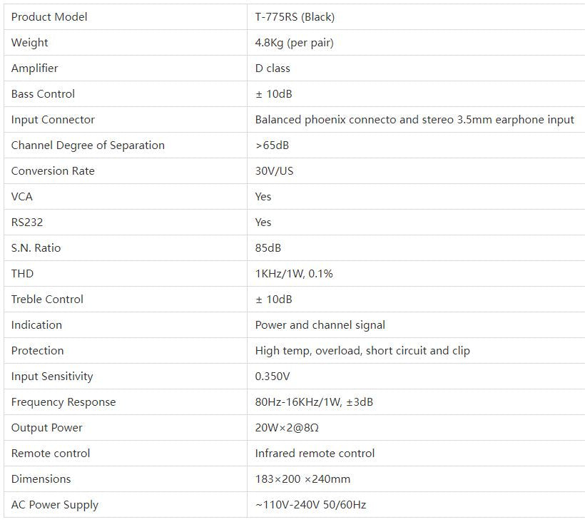Click the "Bass Control" label
The image size is (585, 522).
point(43,94)
